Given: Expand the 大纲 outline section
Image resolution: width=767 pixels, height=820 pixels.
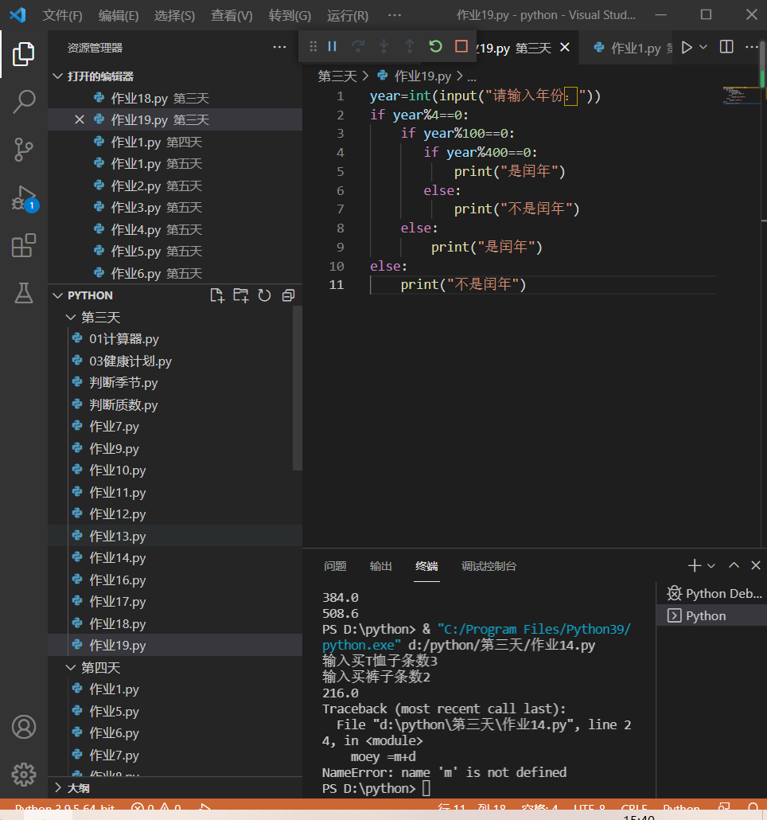Looking at the screenshot, I should pyautogui.click(x=58, y=787).
